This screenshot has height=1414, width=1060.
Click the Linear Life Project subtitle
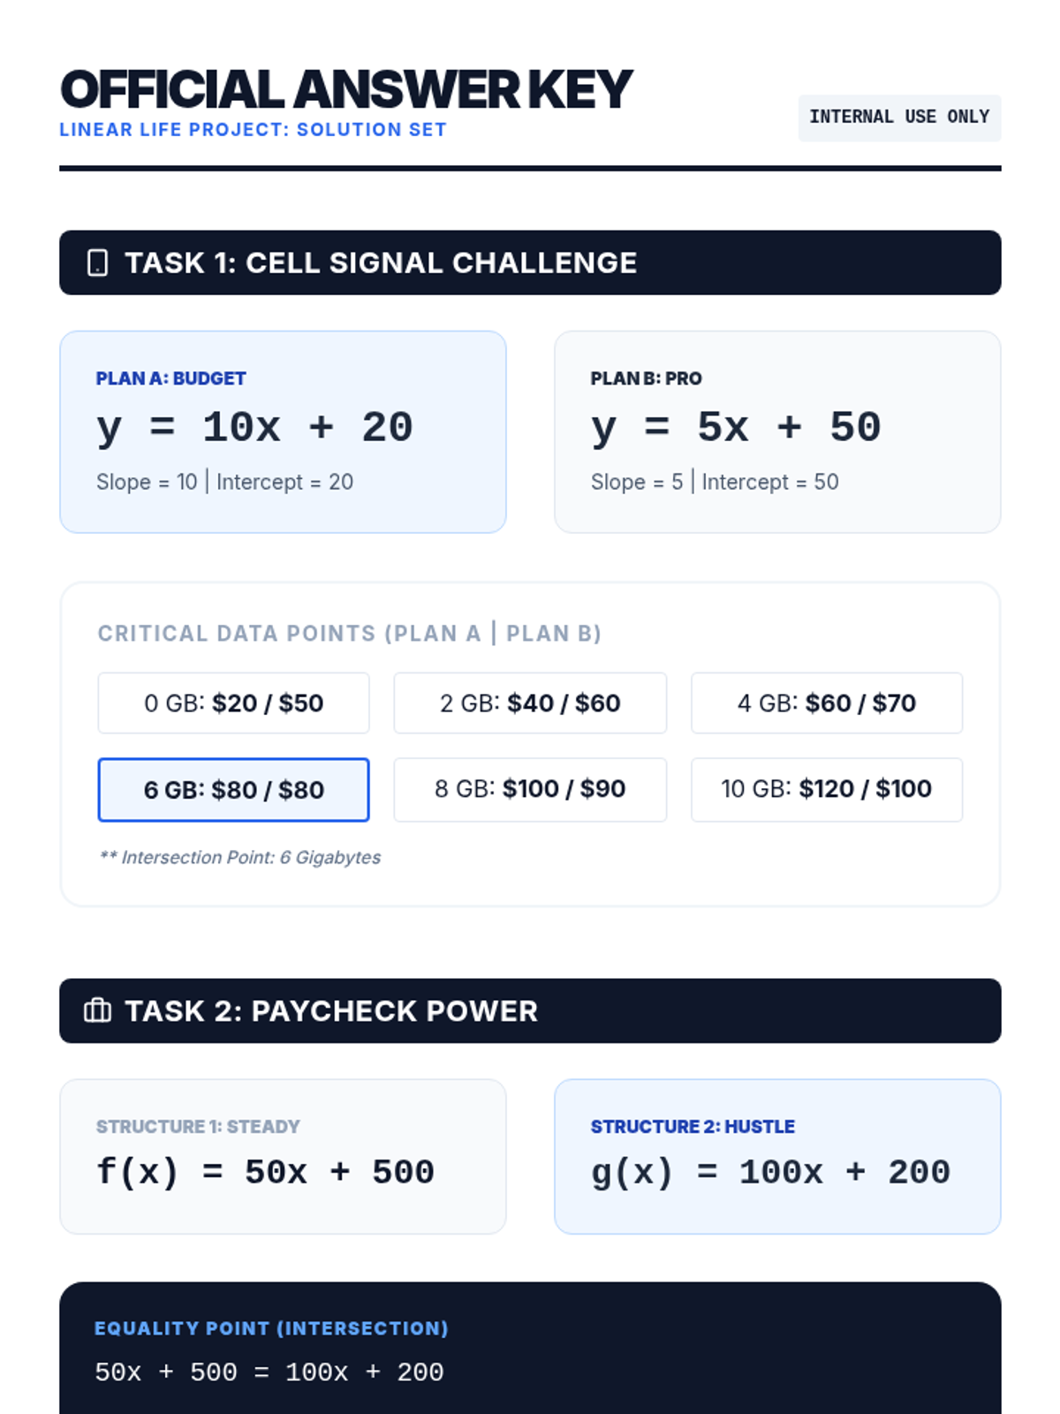tap(253, 130)
